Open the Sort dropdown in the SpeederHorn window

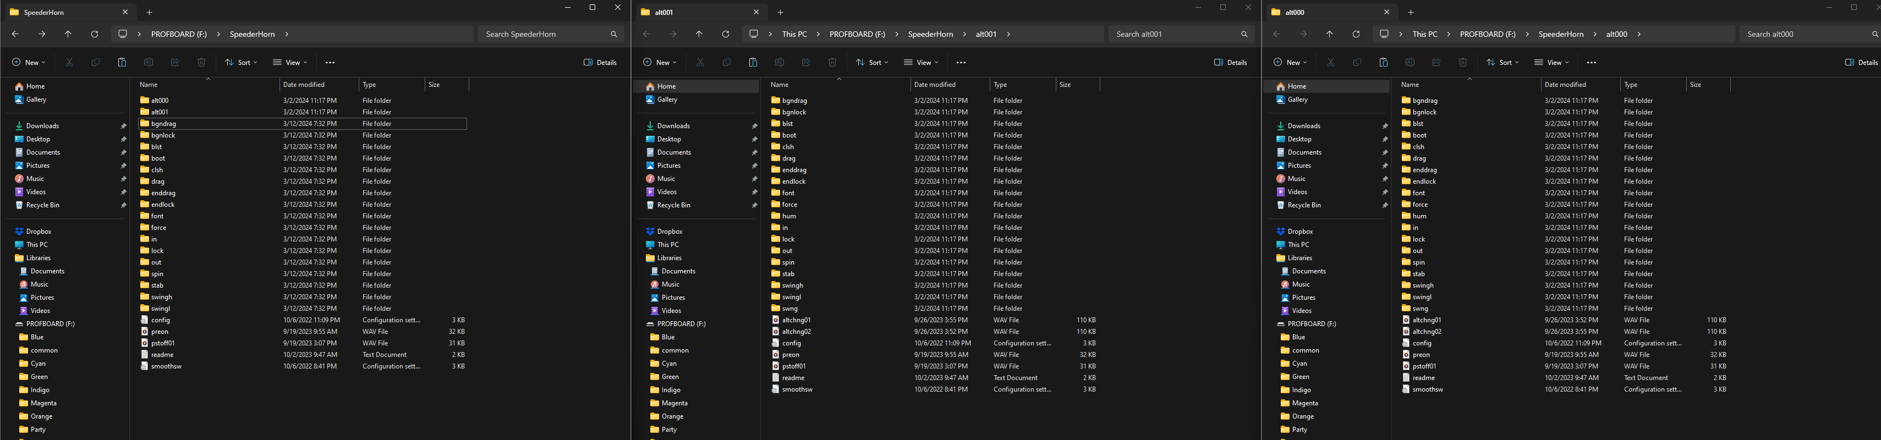(x=241, y=63)
